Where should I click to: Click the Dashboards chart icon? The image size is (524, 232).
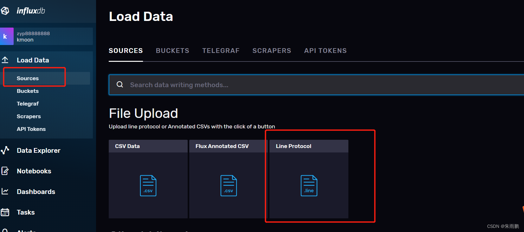coord(5,191)
